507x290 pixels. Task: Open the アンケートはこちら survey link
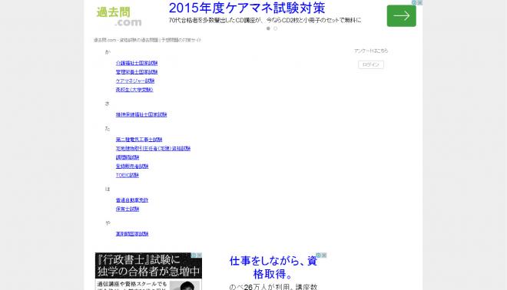pos(371,51)
